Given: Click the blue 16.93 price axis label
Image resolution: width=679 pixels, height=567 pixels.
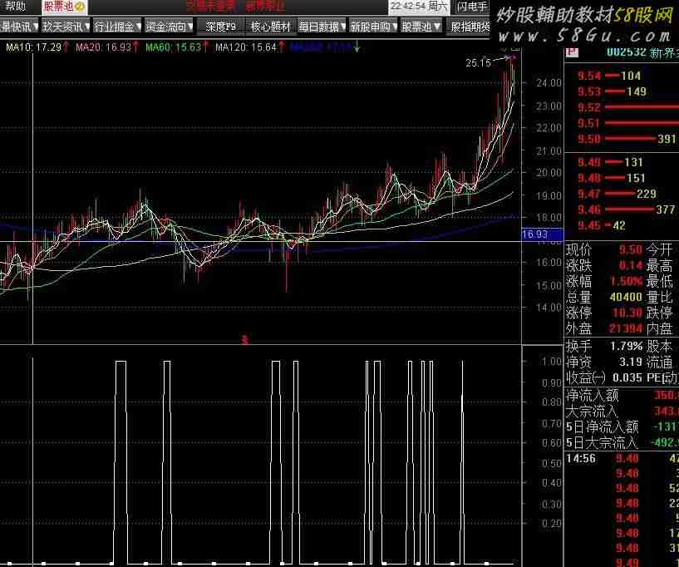Looking at the screenshot, I should (533, 235).
